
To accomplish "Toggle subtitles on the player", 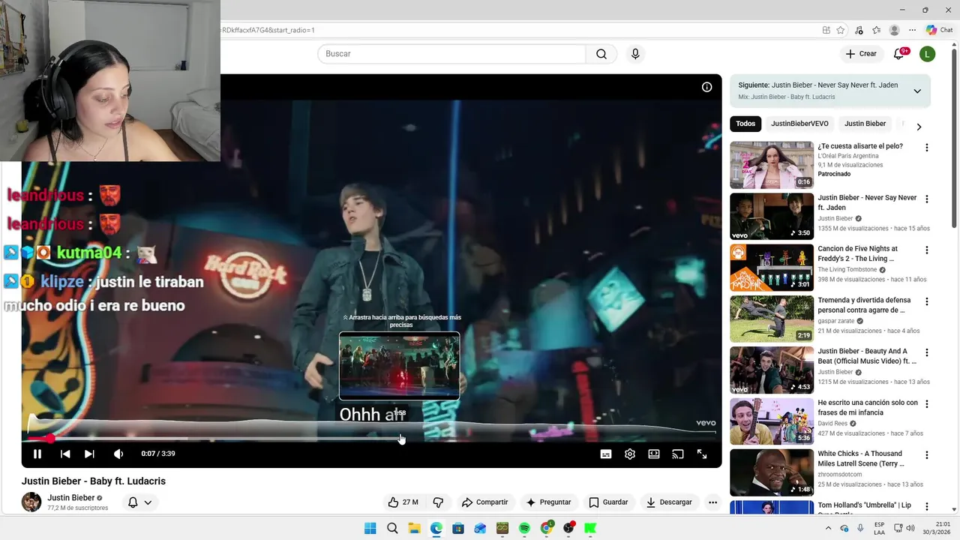I will pos(606,454).
